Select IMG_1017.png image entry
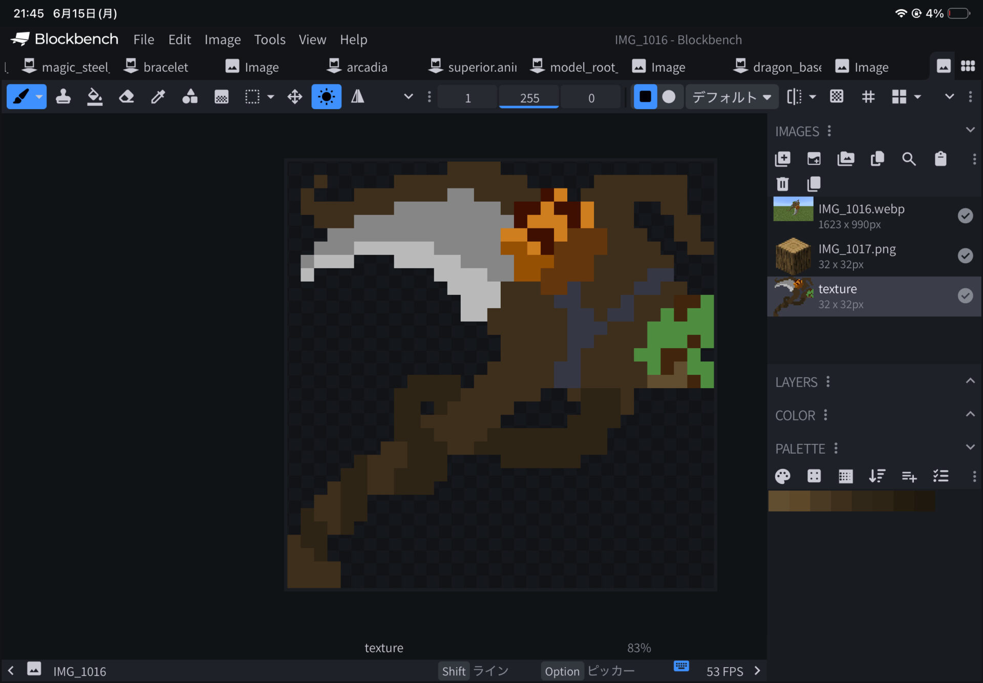Viewport: 983px width, 683px height. 874,256
